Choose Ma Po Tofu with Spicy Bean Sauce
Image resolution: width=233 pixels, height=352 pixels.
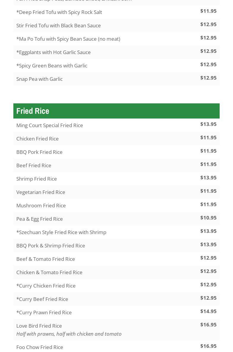(68, 39)
